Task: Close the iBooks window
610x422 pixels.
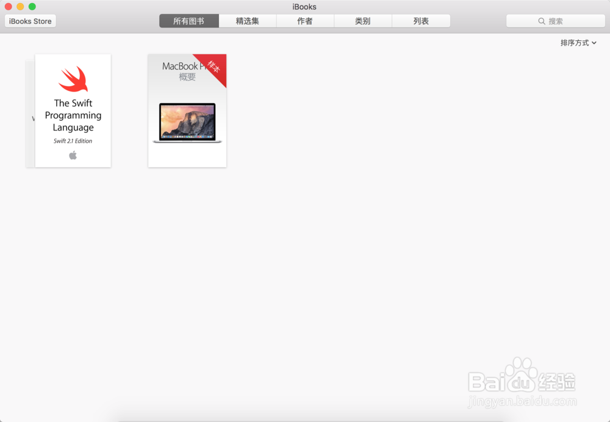Action: (x=8, y=7)
